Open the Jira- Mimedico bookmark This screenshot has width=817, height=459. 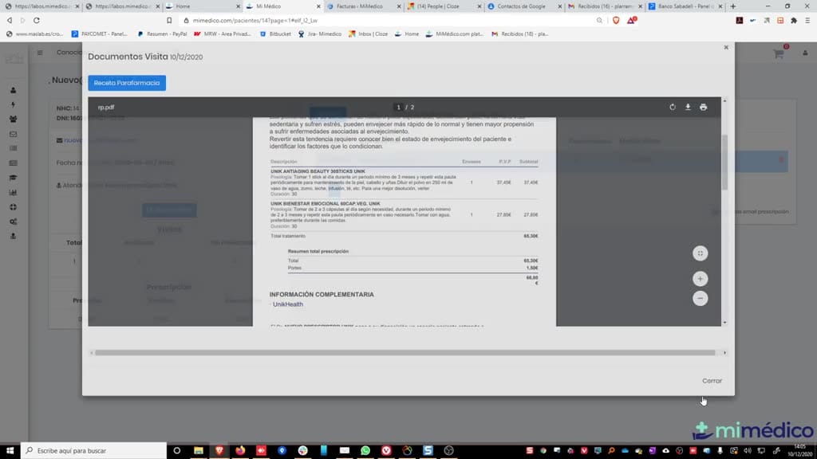click(320, 33)
